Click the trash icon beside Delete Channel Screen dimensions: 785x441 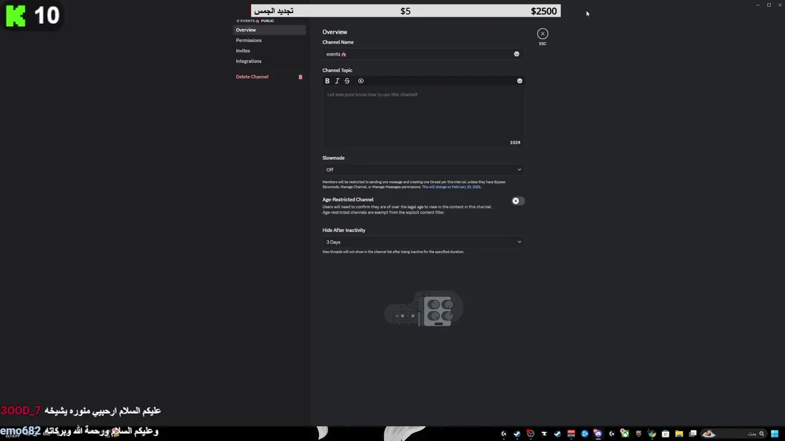tap(301, 77)
